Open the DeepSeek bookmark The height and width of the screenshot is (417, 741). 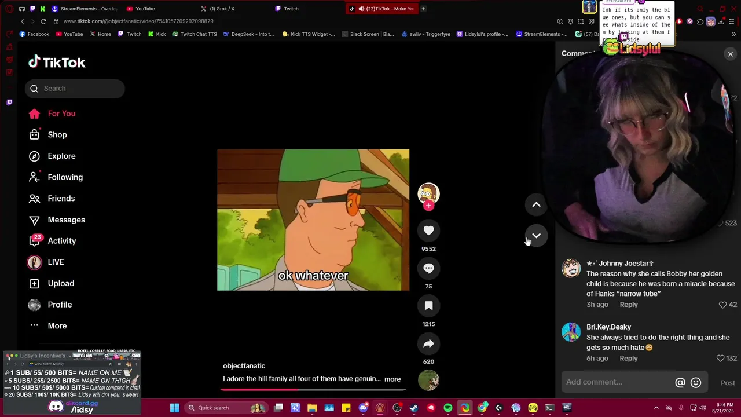pyautogui.click(x=248, y=34)
